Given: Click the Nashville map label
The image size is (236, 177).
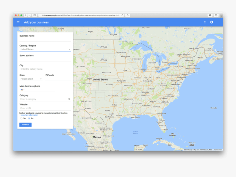Looking at the screenshot, I should (x=145, y=92).
